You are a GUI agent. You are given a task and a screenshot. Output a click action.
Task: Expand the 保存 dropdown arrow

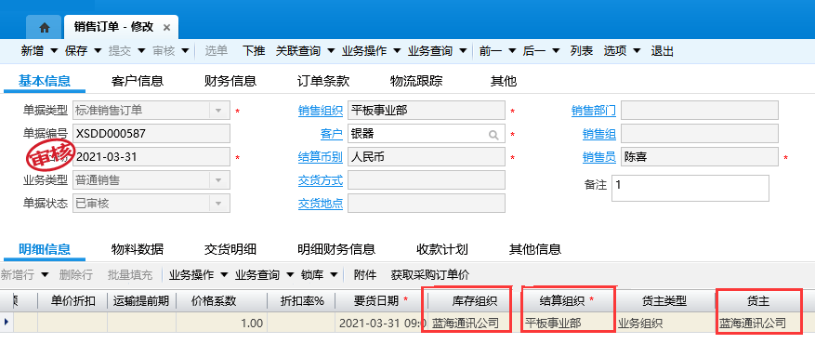tap(98, 51)
